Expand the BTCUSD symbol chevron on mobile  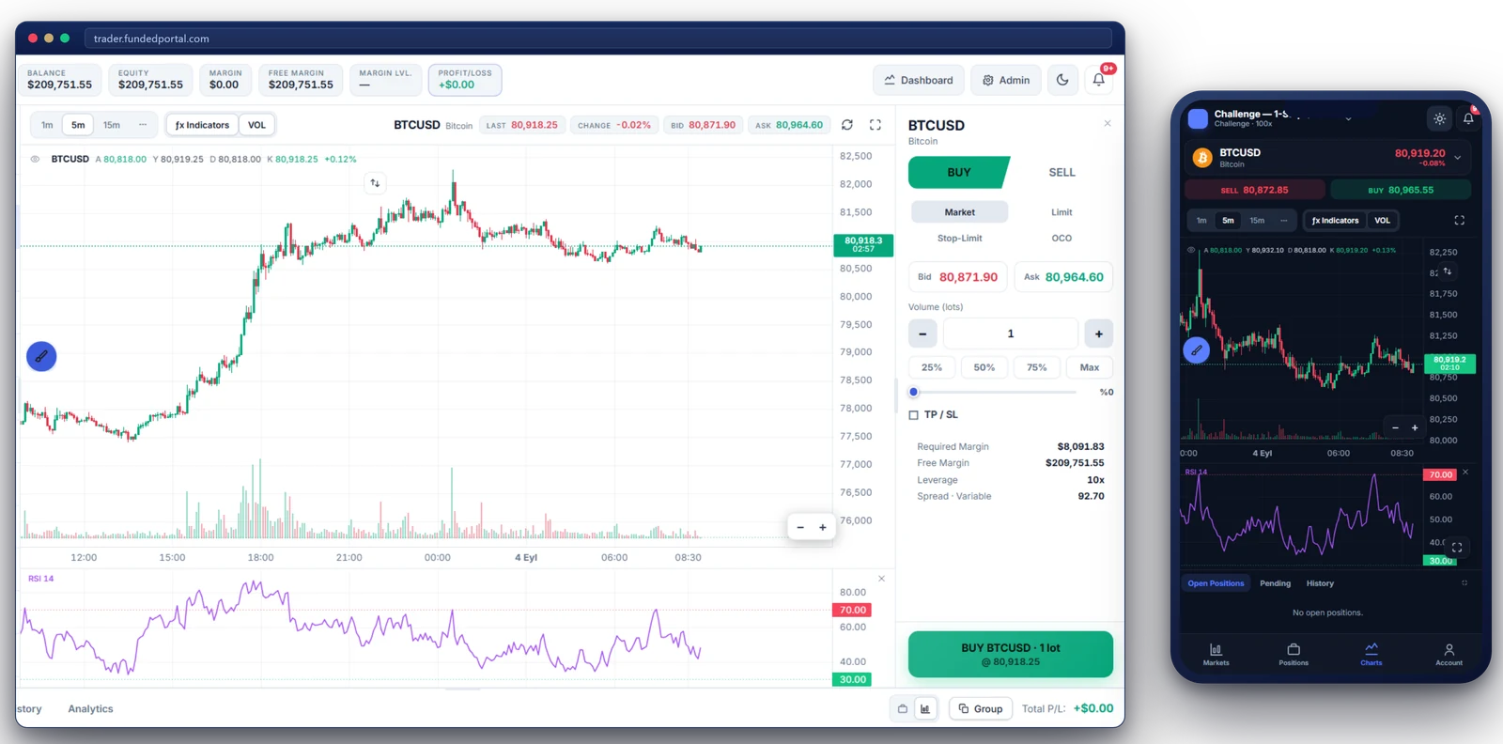click(x=1458, y=158)
